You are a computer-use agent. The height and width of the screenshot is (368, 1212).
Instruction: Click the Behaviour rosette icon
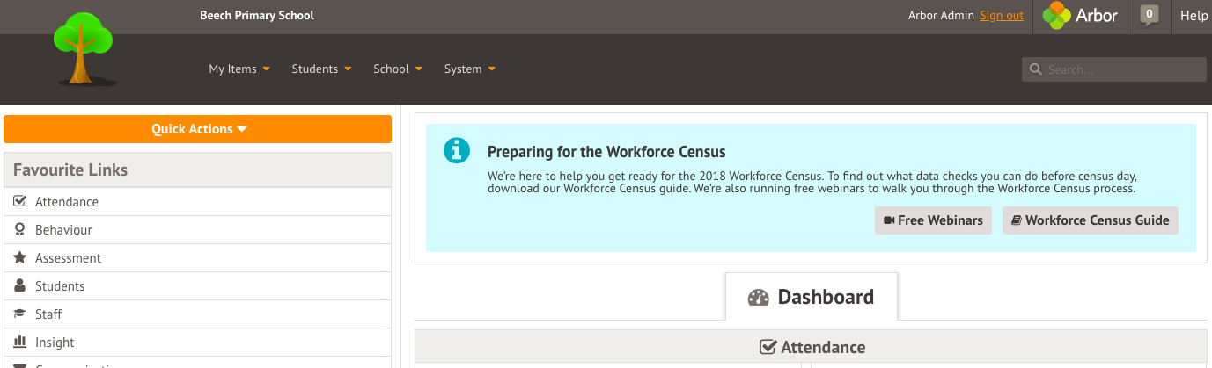pos(19,230)
